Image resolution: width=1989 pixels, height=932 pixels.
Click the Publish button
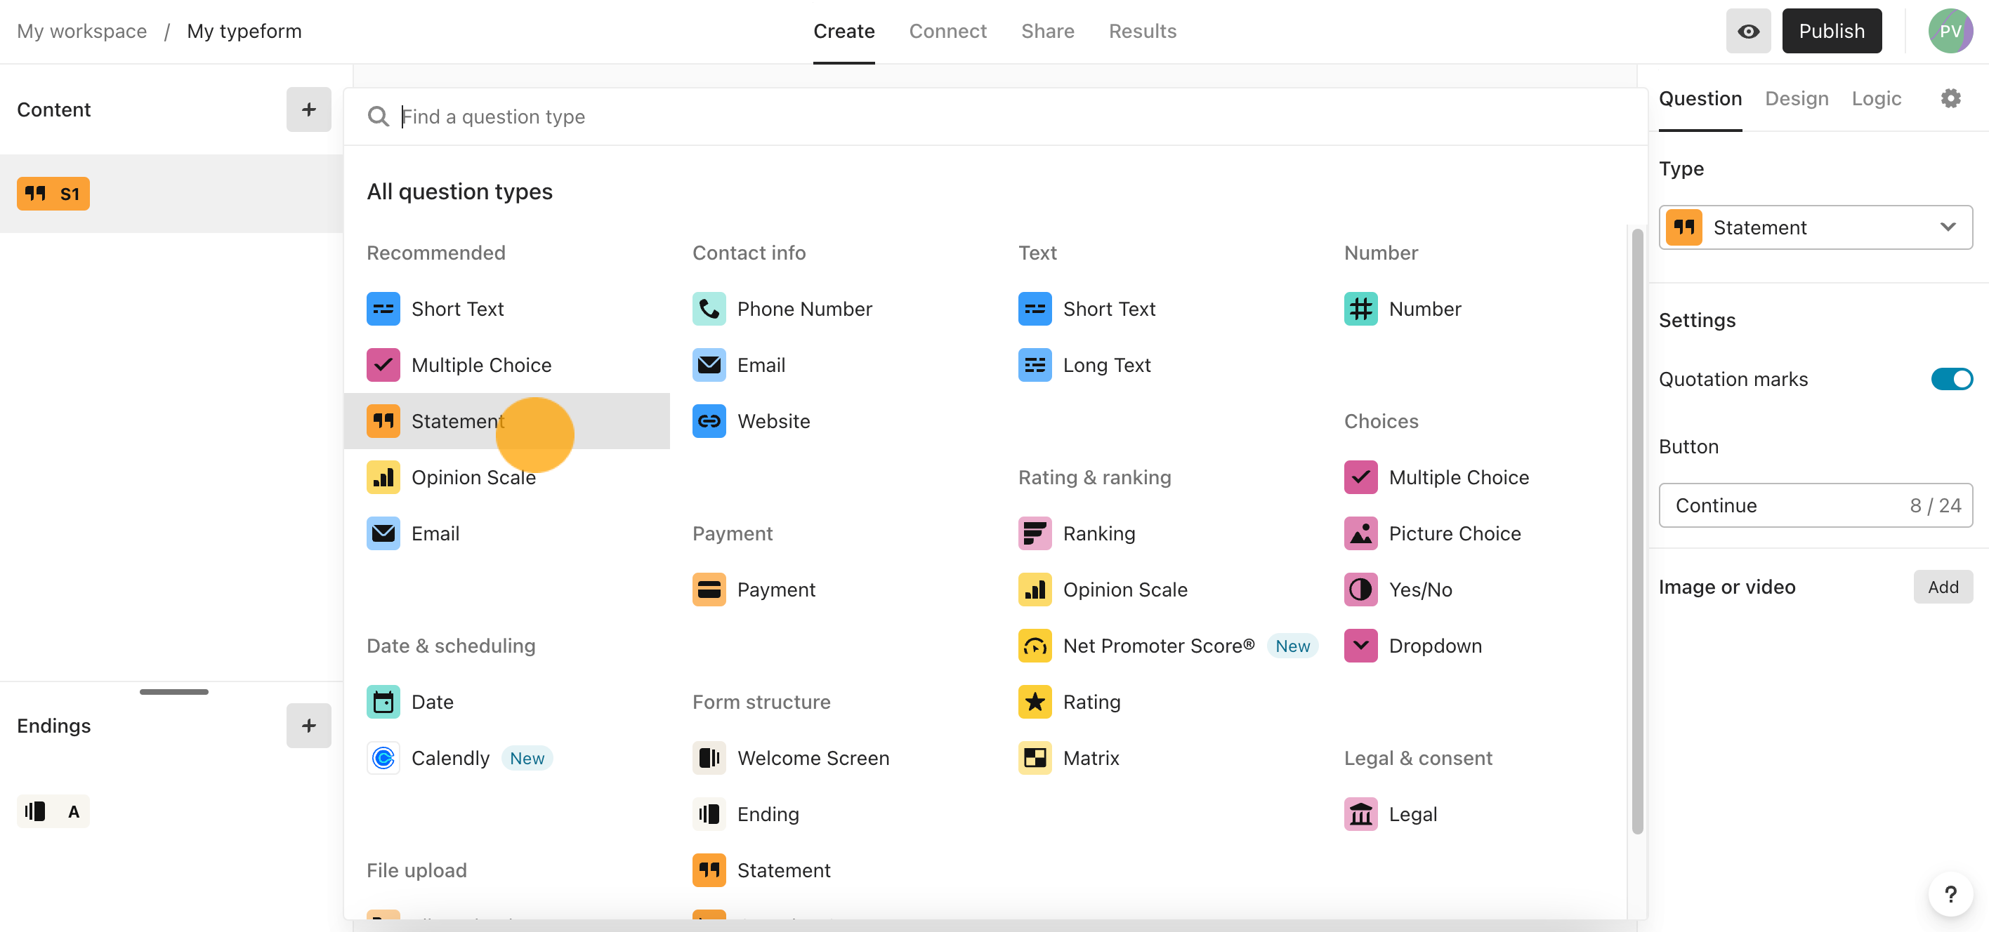[1833, 30]
